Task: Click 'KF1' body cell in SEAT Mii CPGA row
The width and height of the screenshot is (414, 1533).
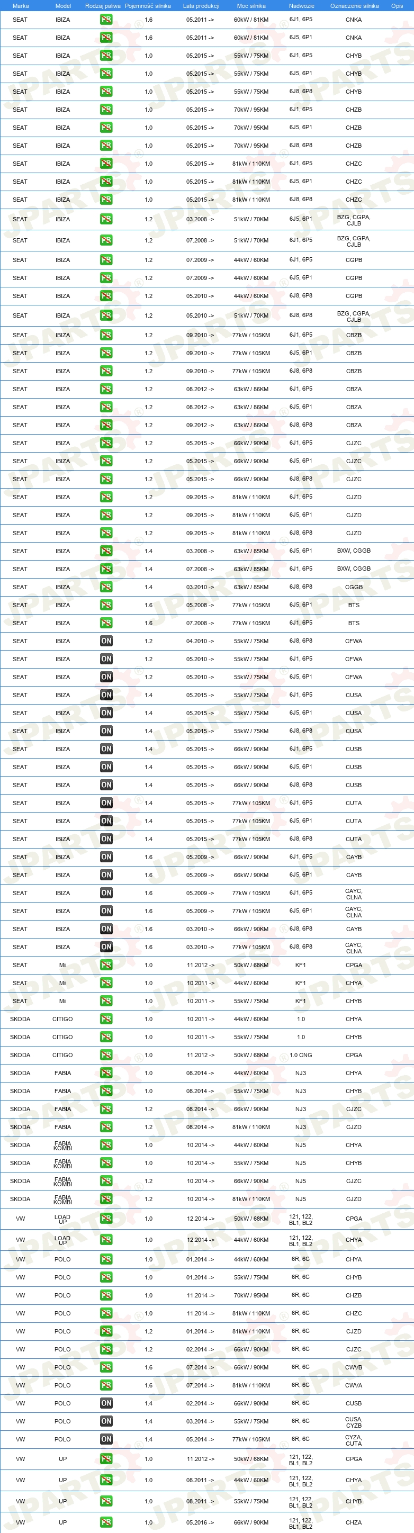Action: (x=301, y=964)
